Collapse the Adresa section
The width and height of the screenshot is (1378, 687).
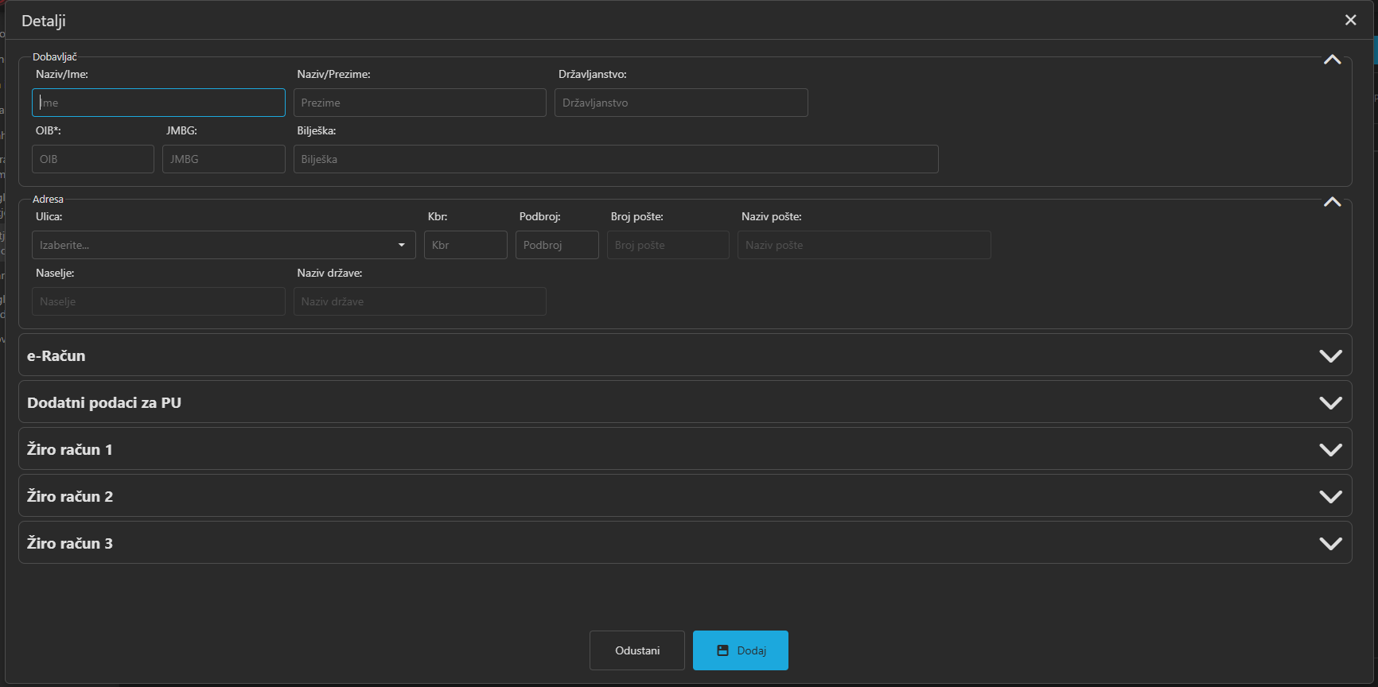(1332, 203)
